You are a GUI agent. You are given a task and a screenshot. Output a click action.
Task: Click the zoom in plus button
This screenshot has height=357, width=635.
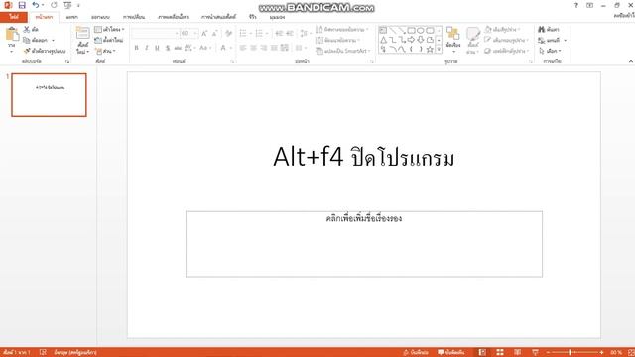[x=602, y=353]
